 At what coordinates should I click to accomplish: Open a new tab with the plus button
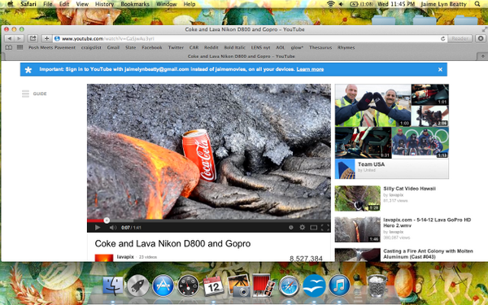[x=482, y=56]
